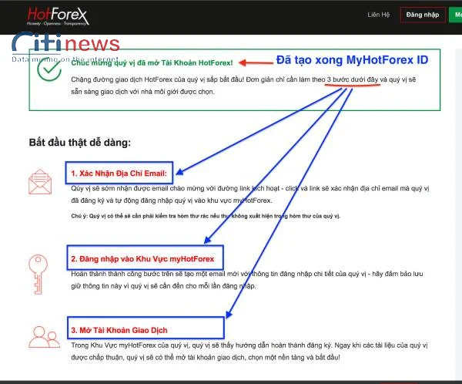The image size is (462, 384).
Task: Open the Liên Hệ contact link
Action: pos(378,15)
